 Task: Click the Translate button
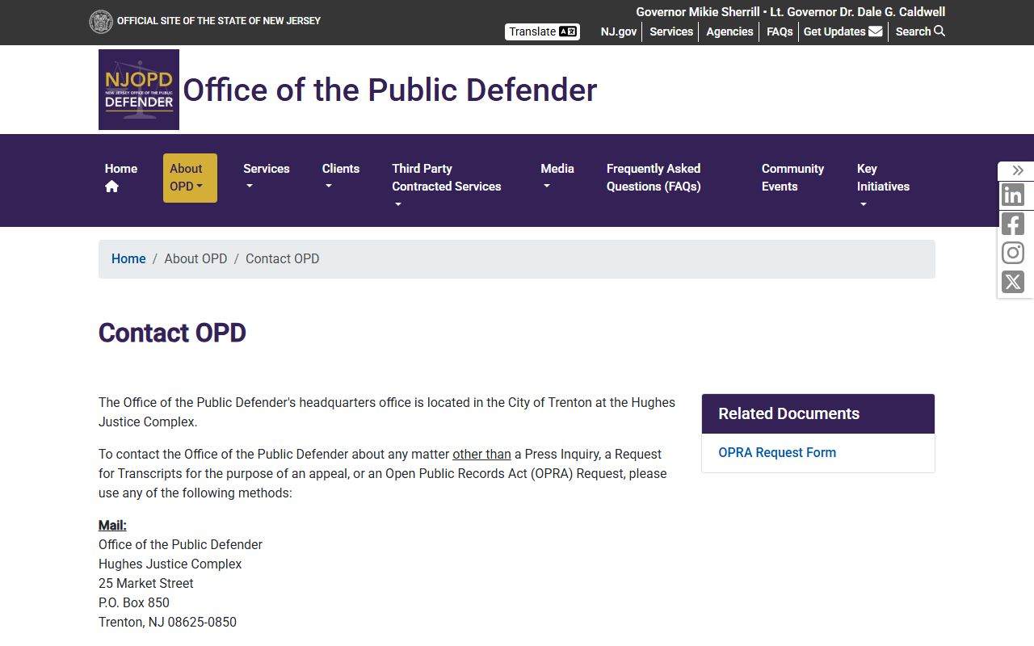point(543,31)
